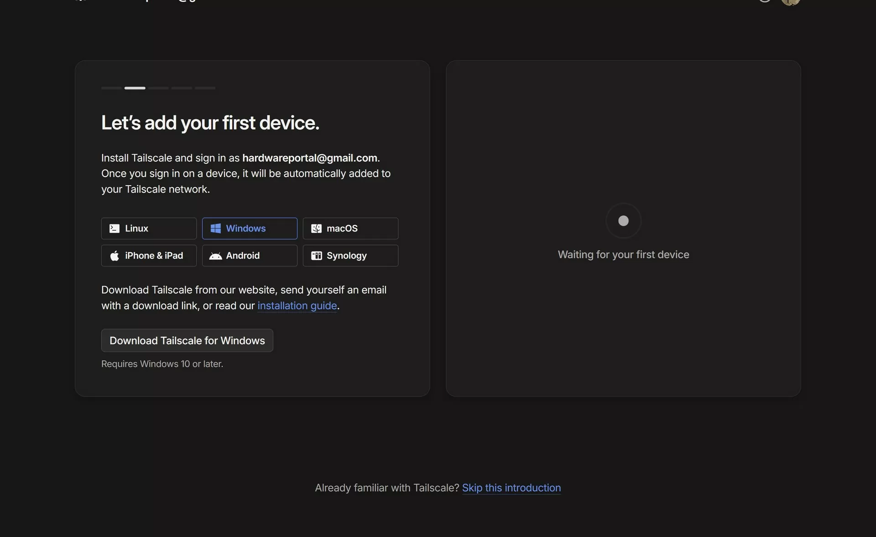Go to the first onboarding step indicator
The width and height of the screenshot is (876, 537).
[x=111, y=88]
